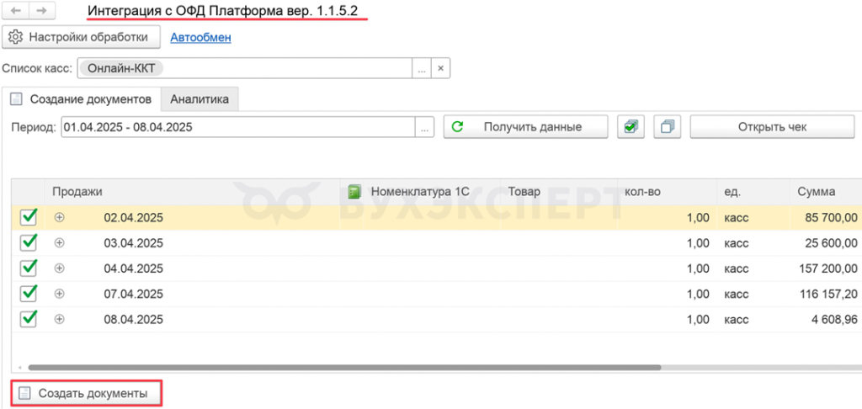Image resolution: width=862 pixels, height=409 pixels.
Task: Open the Список касс selection ellipsis
Action: [x=422, y=69]
